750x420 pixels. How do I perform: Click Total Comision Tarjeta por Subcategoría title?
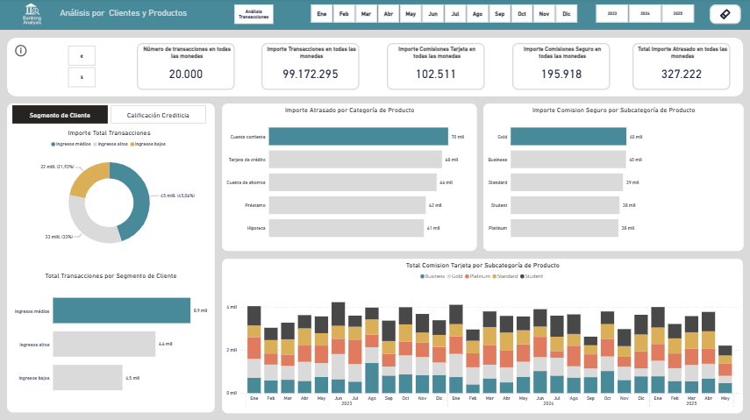[x=482, y=265]
